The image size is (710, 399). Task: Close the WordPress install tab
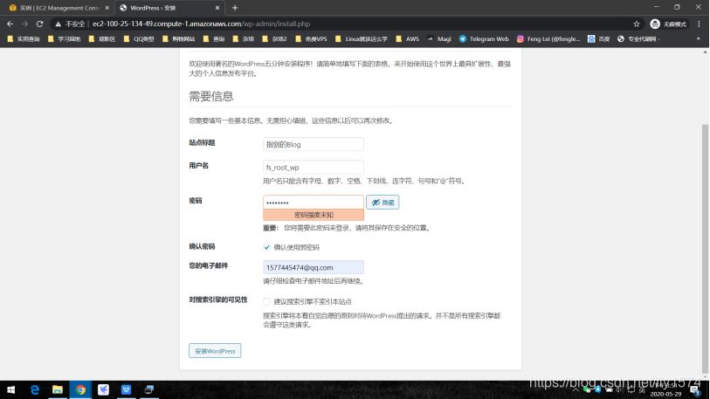pos(217,8)
